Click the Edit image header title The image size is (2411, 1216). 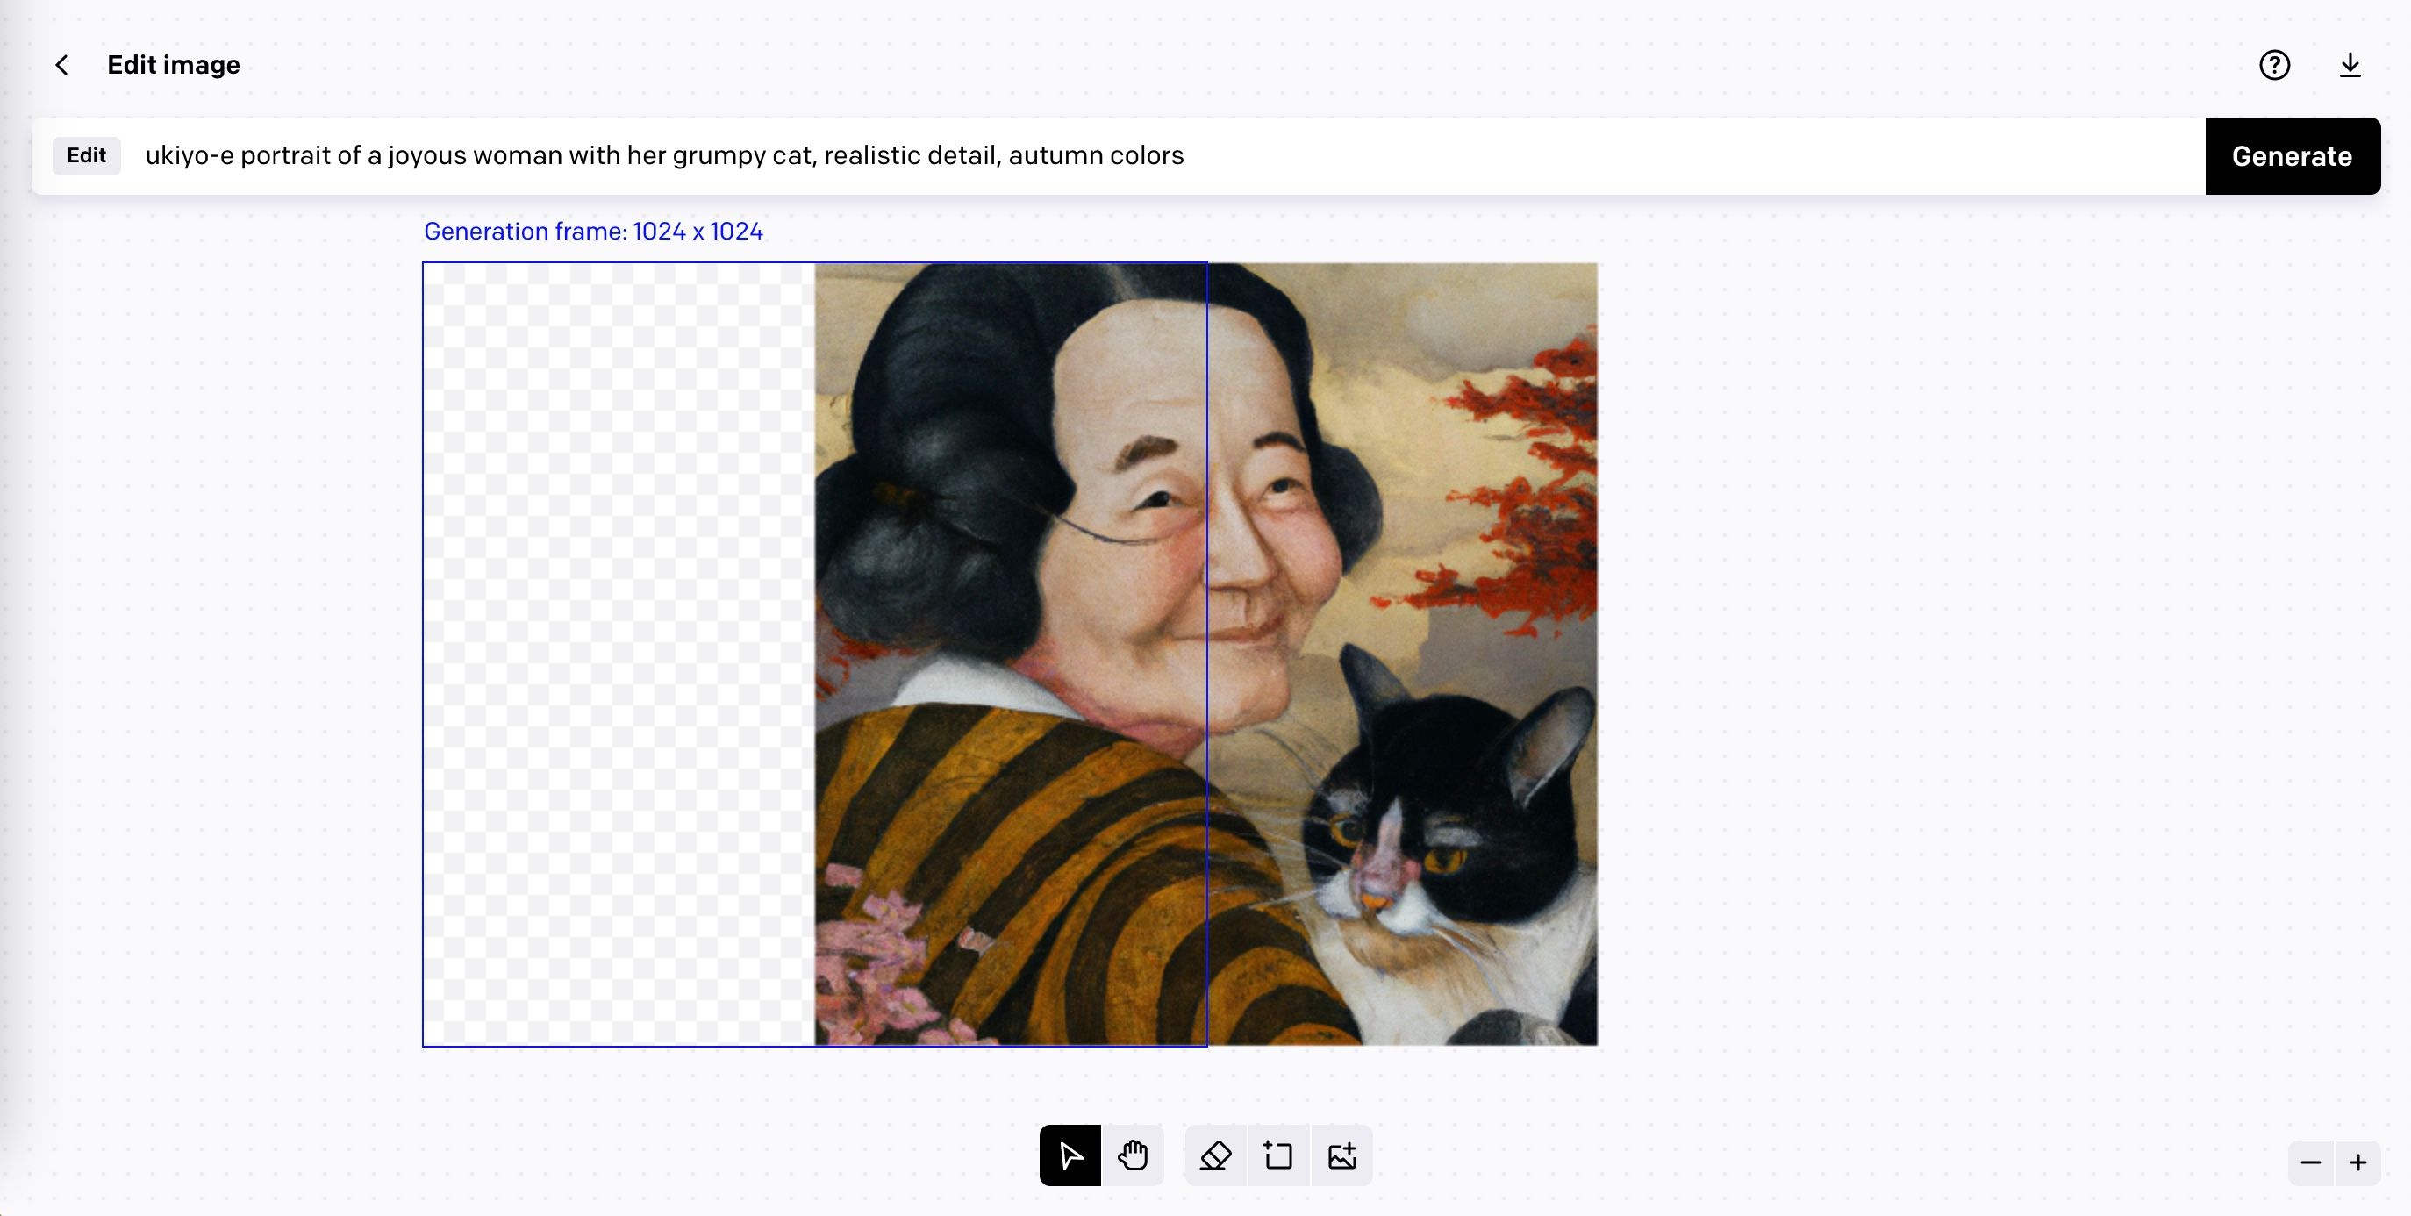[172, 64]
